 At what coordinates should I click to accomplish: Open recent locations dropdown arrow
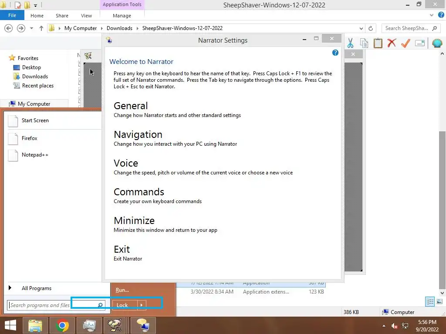(31, 28)
